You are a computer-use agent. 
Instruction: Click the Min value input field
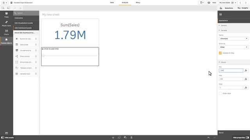[x=231, y=70]
